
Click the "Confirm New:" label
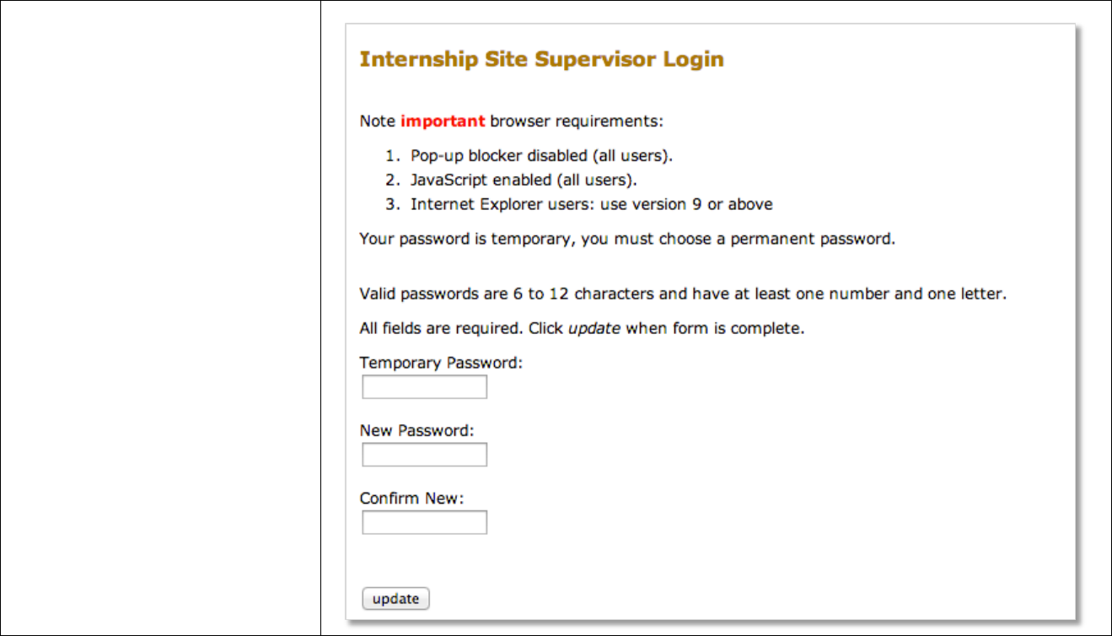pos(411,499)
